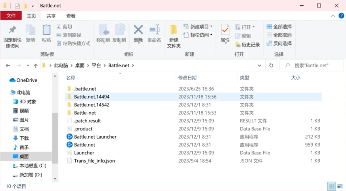Select 此电脑 in the navigation pane

20,93
